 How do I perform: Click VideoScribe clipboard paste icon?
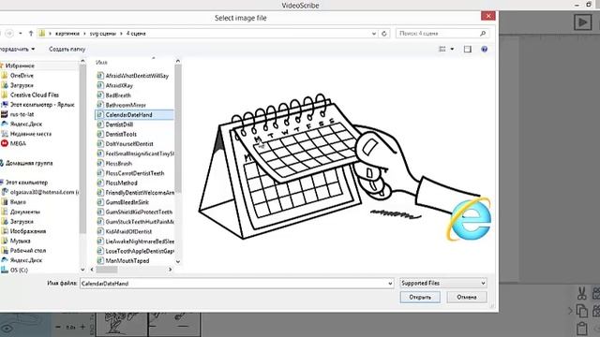tap(582, 329)
